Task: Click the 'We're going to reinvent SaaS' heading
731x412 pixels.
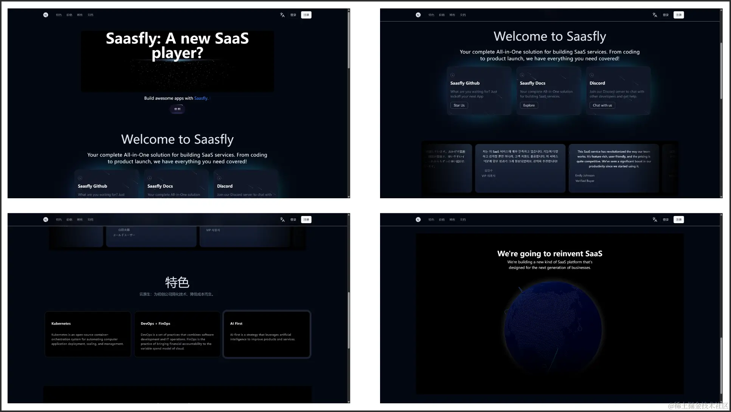Action: point(550,254)
